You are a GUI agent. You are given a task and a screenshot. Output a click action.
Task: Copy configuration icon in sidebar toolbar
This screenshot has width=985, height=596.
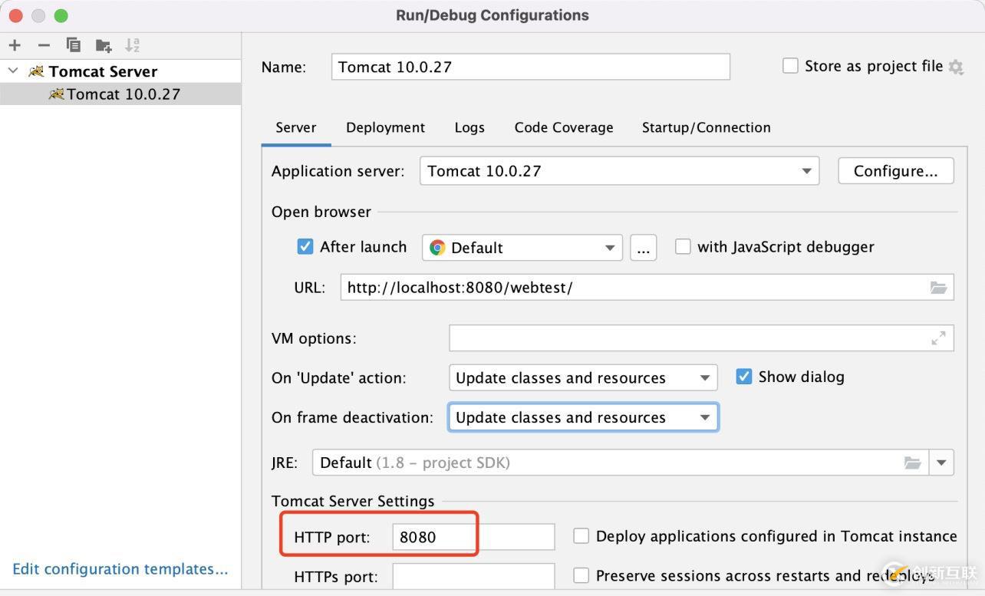(x=74, y=45)
